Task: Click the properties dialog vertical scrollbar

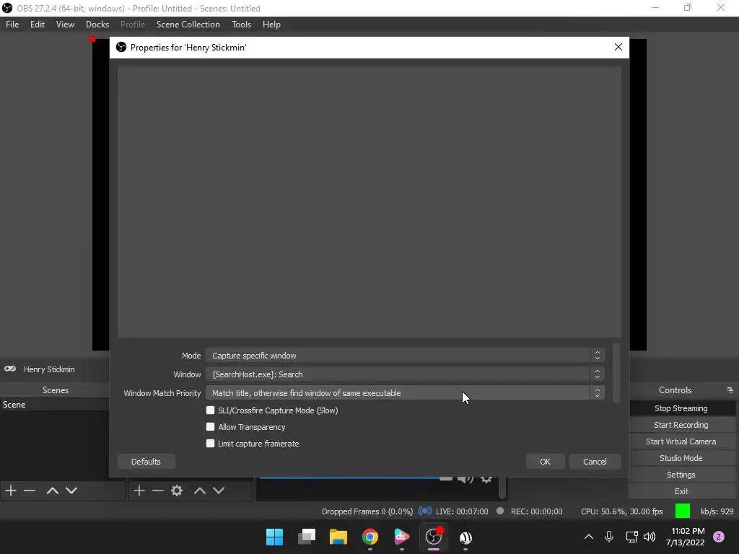Action: pyautogui.click(x=616, y=374)
